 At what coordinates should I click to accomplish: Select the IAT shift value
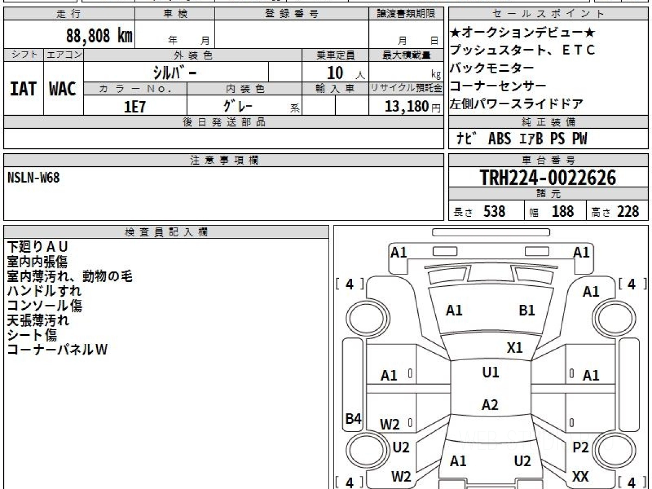click(23, 89)
